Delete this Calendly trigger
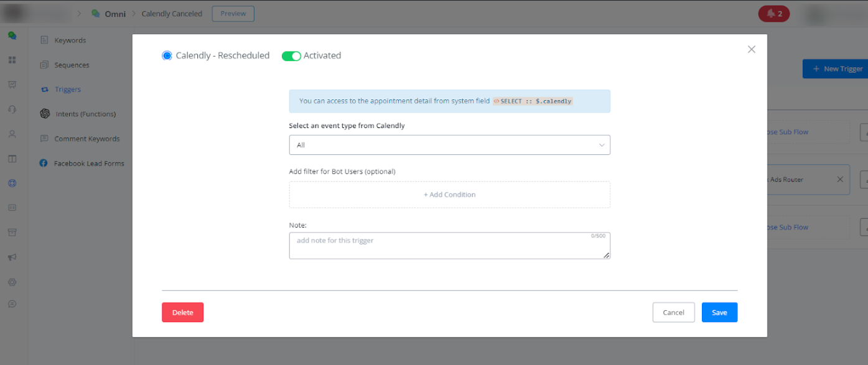 coord(182,313)
